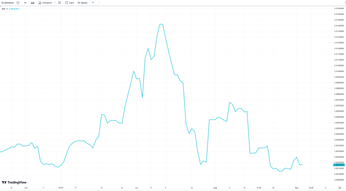Open the 4h time interval selector
This screenshot has width=346, height=191.
pos(25,3)
